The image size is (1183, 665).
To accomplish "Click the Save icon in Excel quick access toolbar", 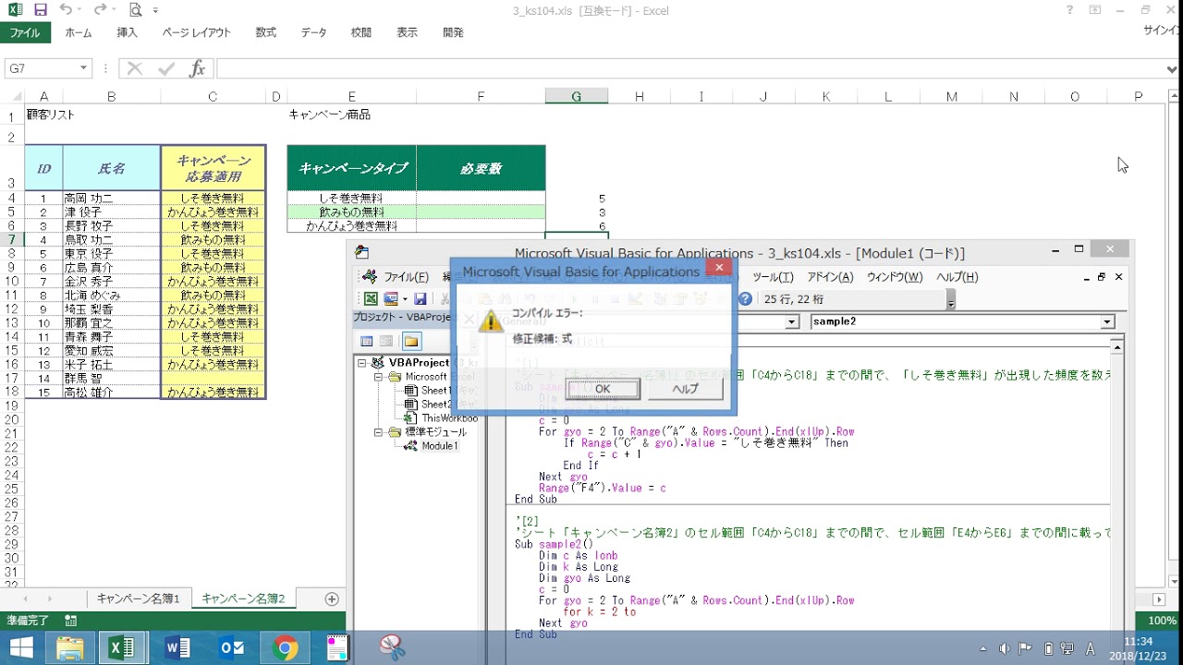I will coord(40,10).
